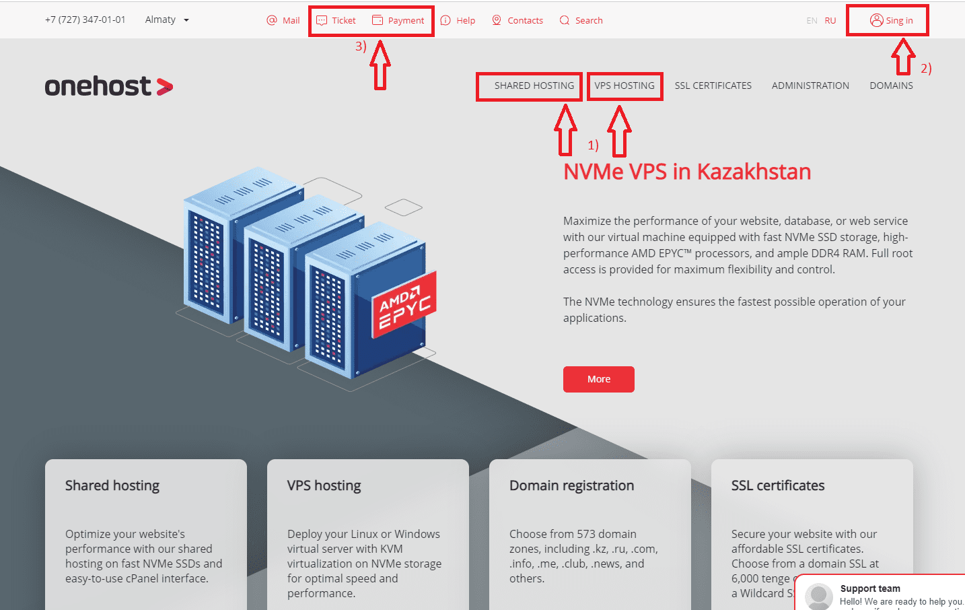Click the NVMe VPS in Kazakhstan heading

tap(687, 172)
